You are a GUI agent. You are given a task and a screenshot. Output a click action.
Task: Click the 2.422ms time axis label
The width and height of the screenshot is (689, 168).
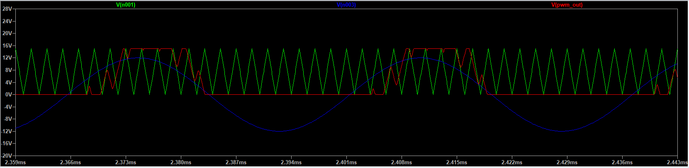tap(512, 163)
